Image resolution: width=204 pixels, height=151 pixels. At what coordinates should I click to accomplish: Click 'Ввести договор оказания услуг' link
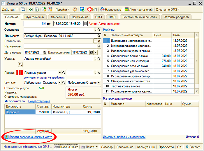31,137
